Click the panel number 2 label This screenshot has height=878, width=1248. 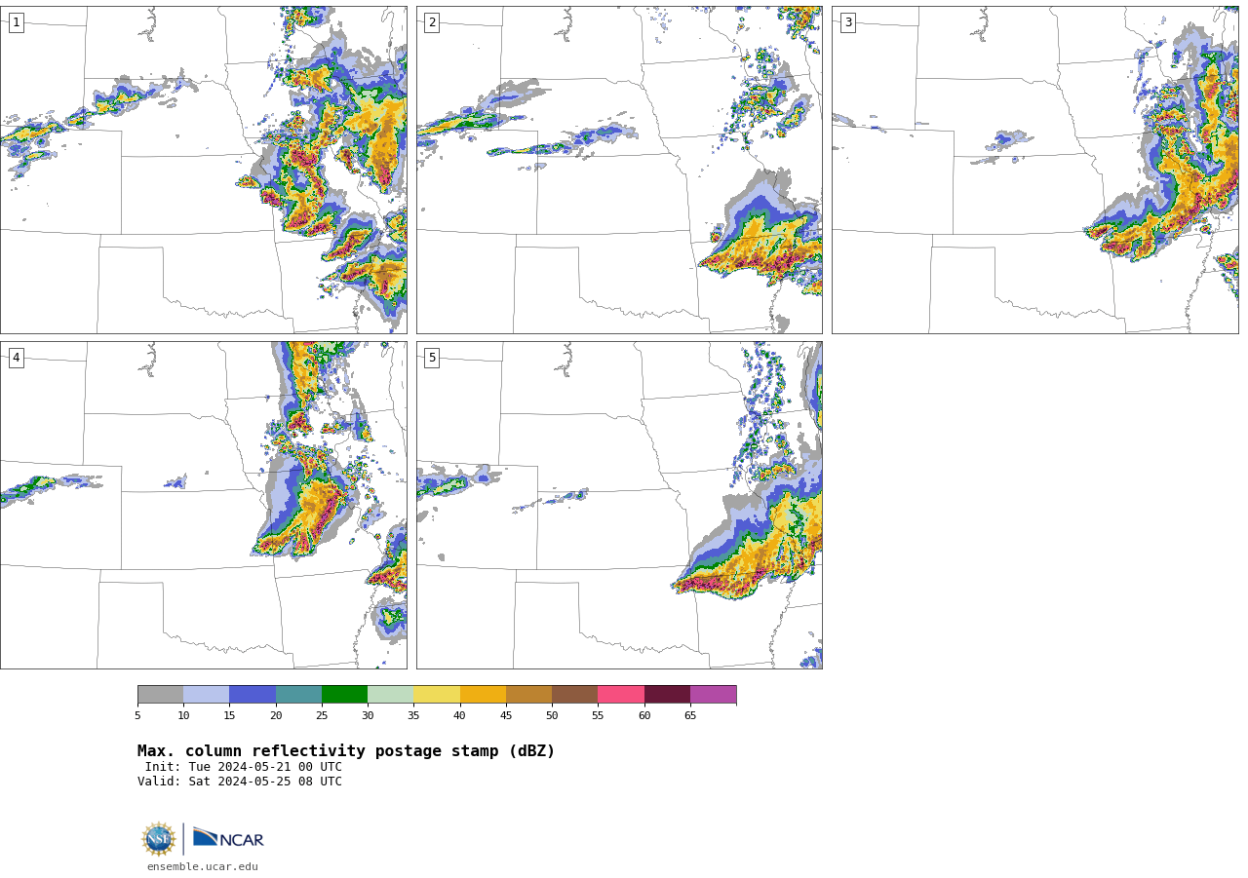(x=432, y=22)
